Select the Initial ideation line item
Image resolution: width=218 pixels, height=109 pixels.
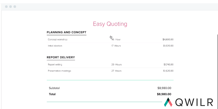coord(55,46)
